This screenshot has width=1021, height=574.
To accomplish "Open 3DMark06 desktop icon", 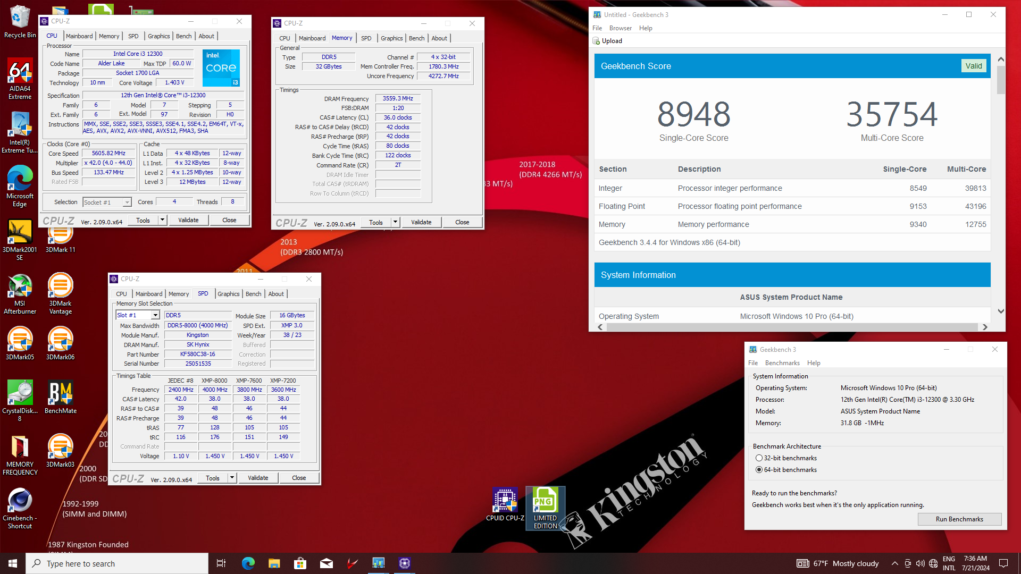I will coord(60,343).
